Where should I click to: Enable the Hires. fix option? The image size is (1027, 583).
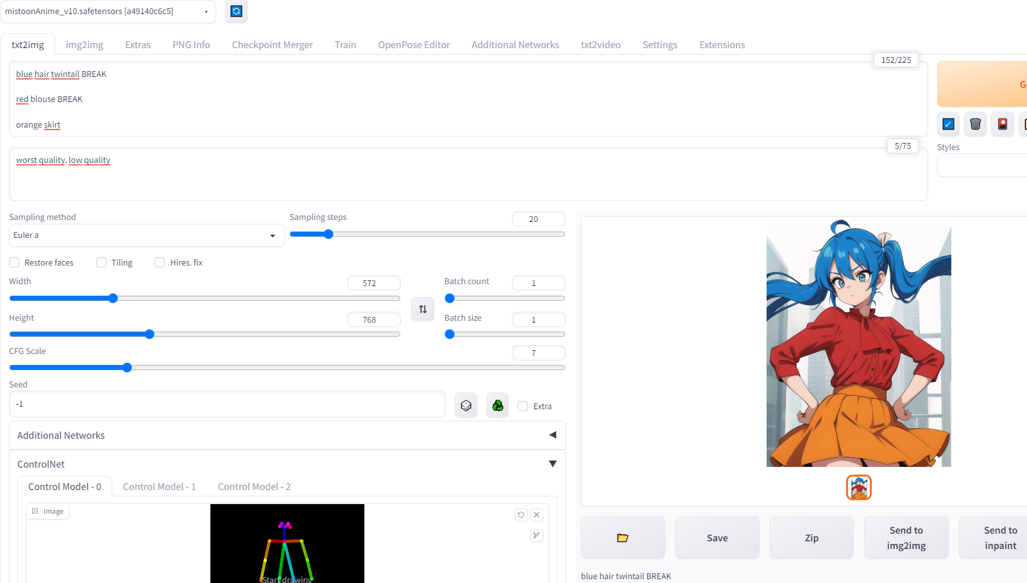pyautogui.click(x=160, y=262)
